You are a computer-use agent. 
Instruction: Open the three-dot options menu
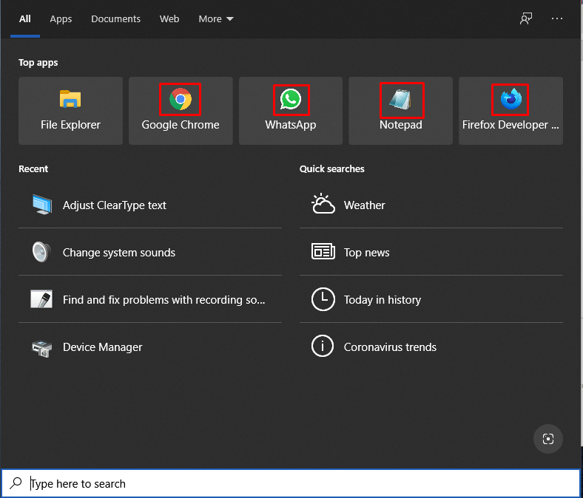pyautogui.click(x=556, y=18)
